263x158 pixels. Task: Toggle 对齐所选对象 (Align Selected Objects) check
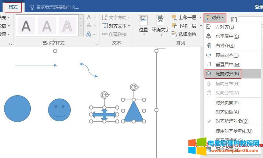[x=232, y=121]
